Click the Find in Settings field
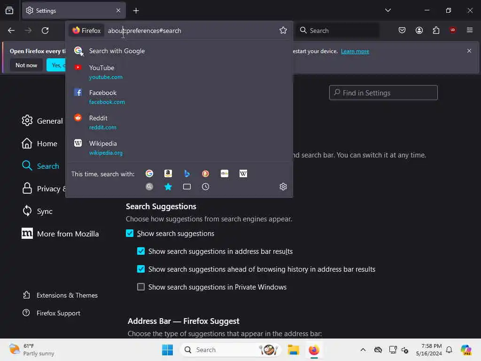This screenshot has height=361, width=481. pos(383,93)
